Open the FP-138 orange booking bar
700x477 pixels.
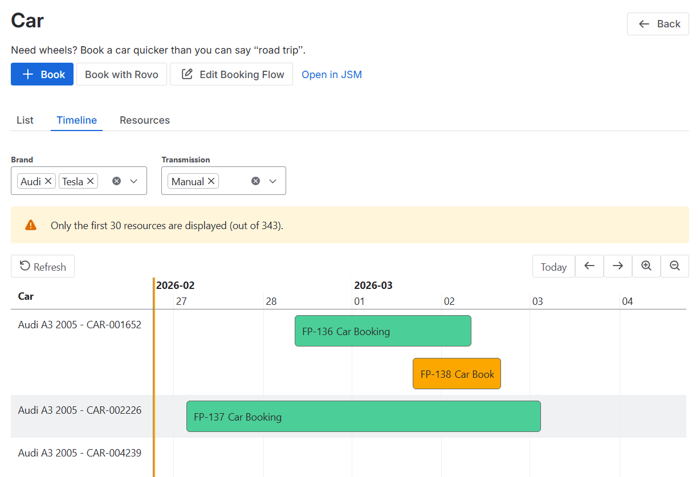457,374
